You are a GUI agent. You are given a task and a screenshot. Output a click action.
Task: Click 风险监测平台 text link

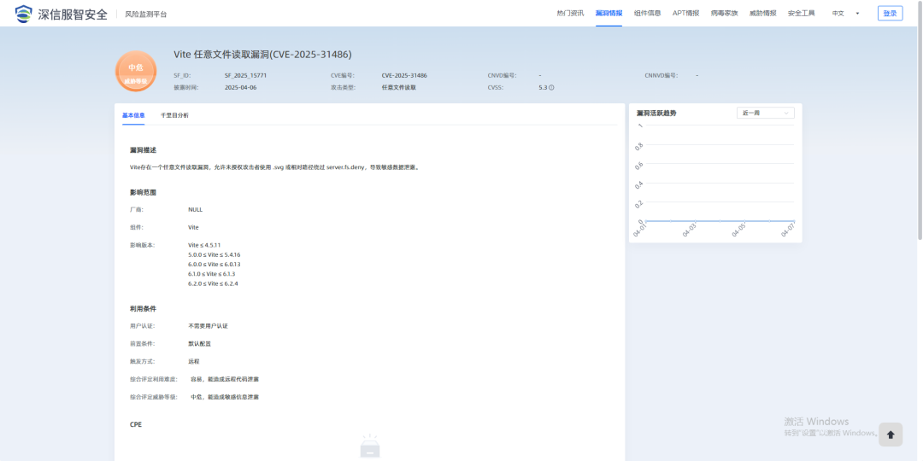[x=146, y=15]
